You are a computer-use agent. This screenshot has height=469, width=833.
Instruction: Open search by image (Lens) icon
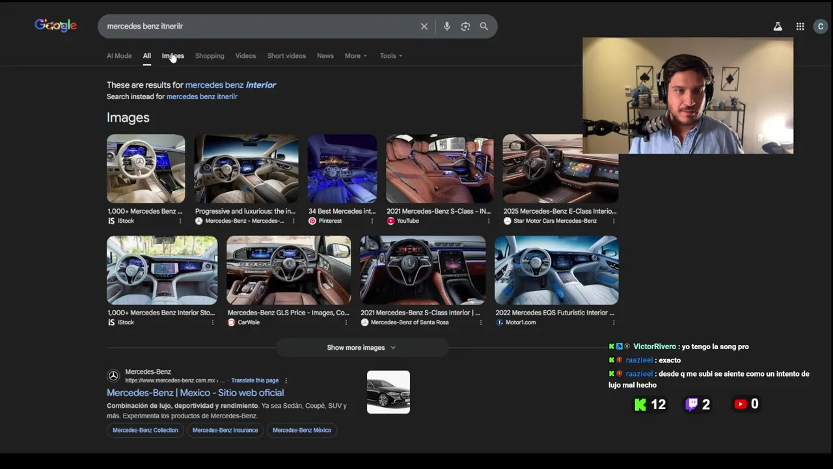tap(465, 26)
